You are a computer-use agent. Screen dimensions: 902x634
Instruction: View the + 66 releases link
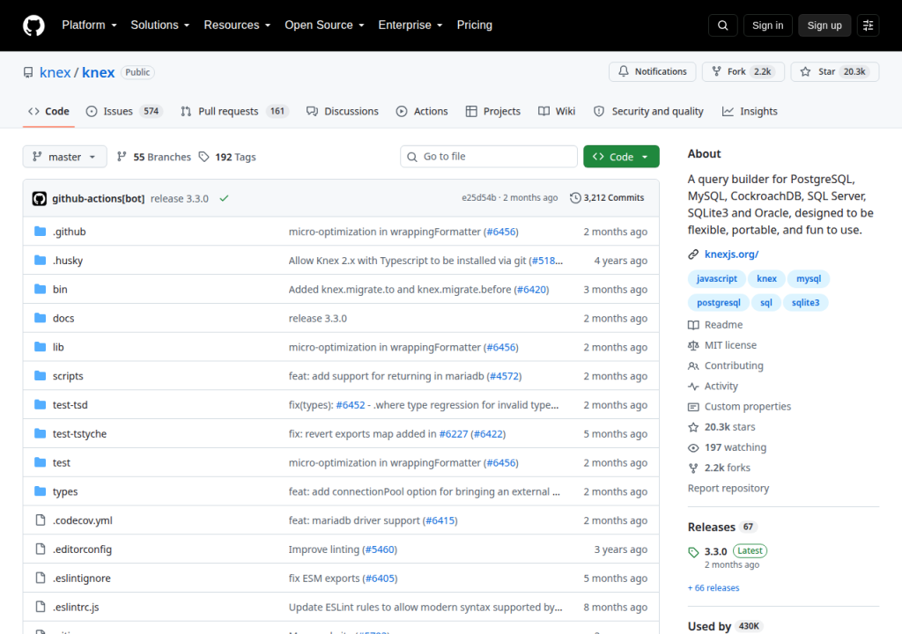[x=713, y=588]
